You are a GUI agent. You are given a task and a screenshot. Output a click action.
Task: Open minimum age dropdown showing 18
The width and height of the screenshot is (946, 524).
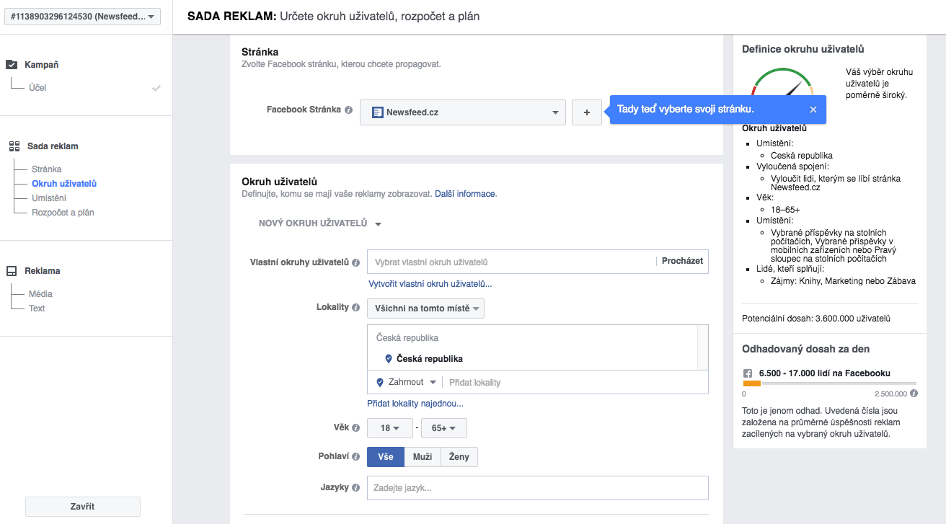390,428
